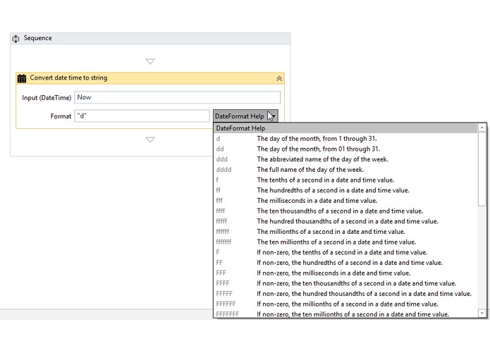Click the scroll up arrow of format list
The width and height of the screenshot is (490, 348).
point(482,128)
